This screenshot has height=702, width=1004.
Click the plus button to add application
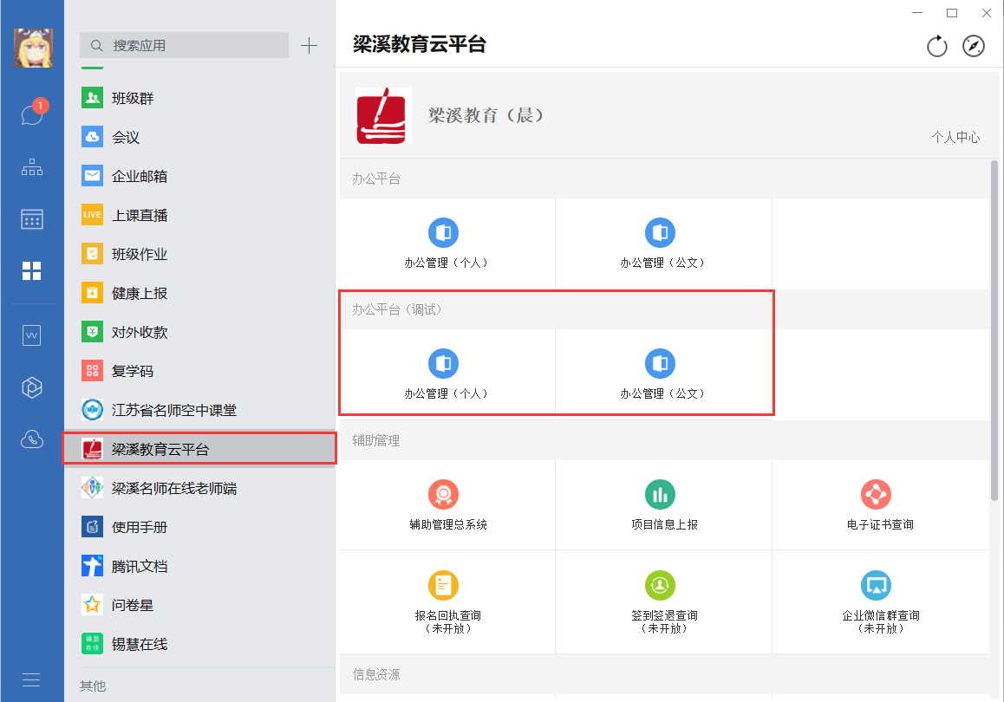(x=309, y=45)
